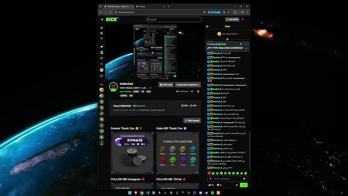The height and width of the screenshot is (196, 348).
Task: Open the Kick hamburger sidebar menu
Action: [102, 19]
